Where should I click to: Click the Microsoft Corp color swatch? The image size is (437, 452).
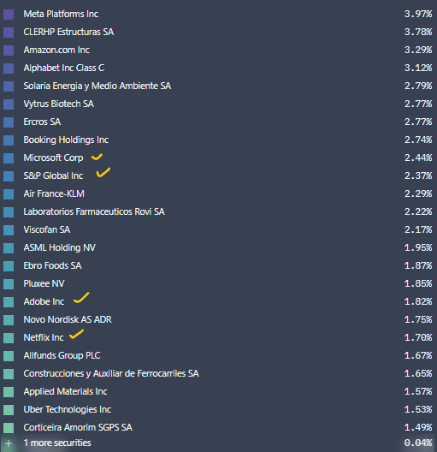tap(9, 158)
